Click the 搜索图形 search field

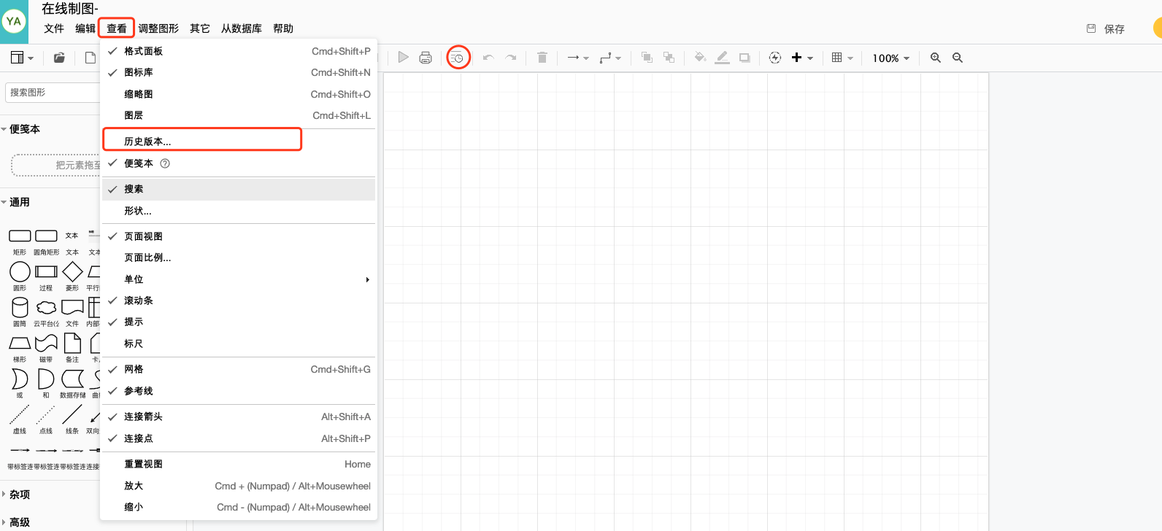coord(52,93)
